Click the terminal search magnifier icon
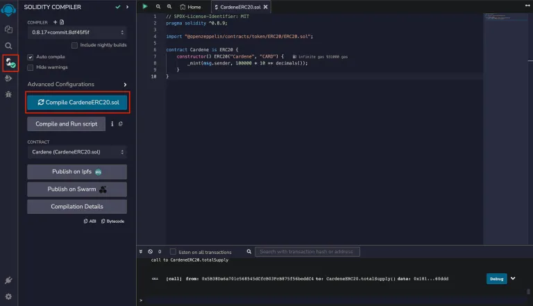The height and width of the screenshot is (306, 533). click(249, 252)
